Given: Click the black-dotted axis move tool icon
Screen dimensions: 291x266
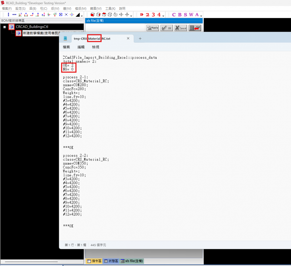Looking at the screenshot, I should (x=32, y=14).
